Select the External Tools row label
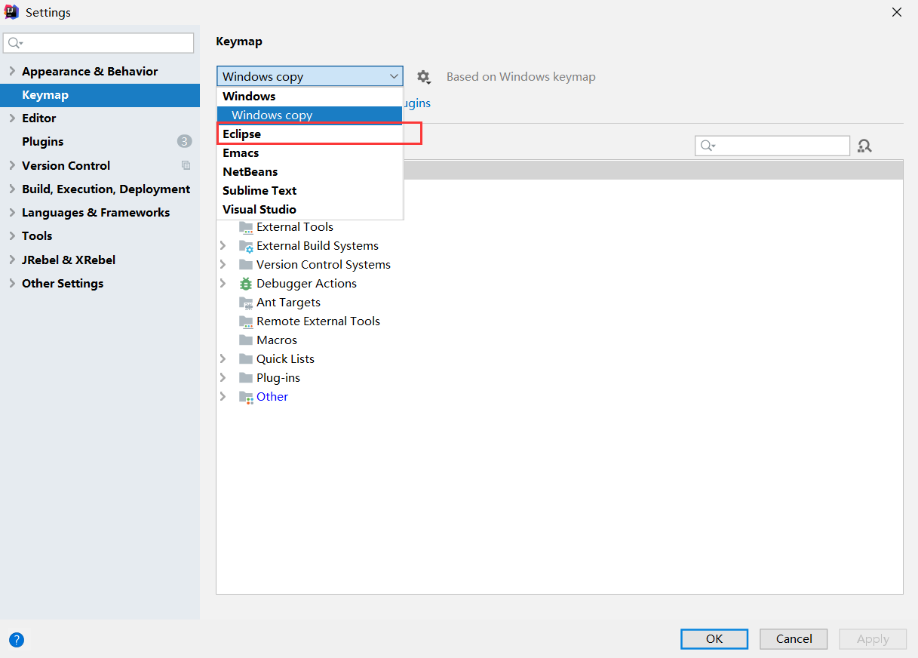 295,227
